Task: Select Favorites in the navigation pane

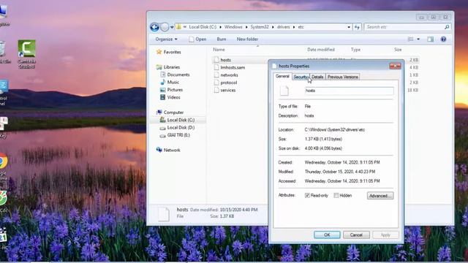Action: point(172,52)
